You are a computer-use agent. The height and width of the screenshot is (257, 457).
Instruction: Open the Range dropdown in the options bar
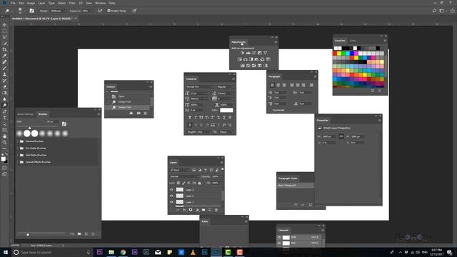click(58, 11)
